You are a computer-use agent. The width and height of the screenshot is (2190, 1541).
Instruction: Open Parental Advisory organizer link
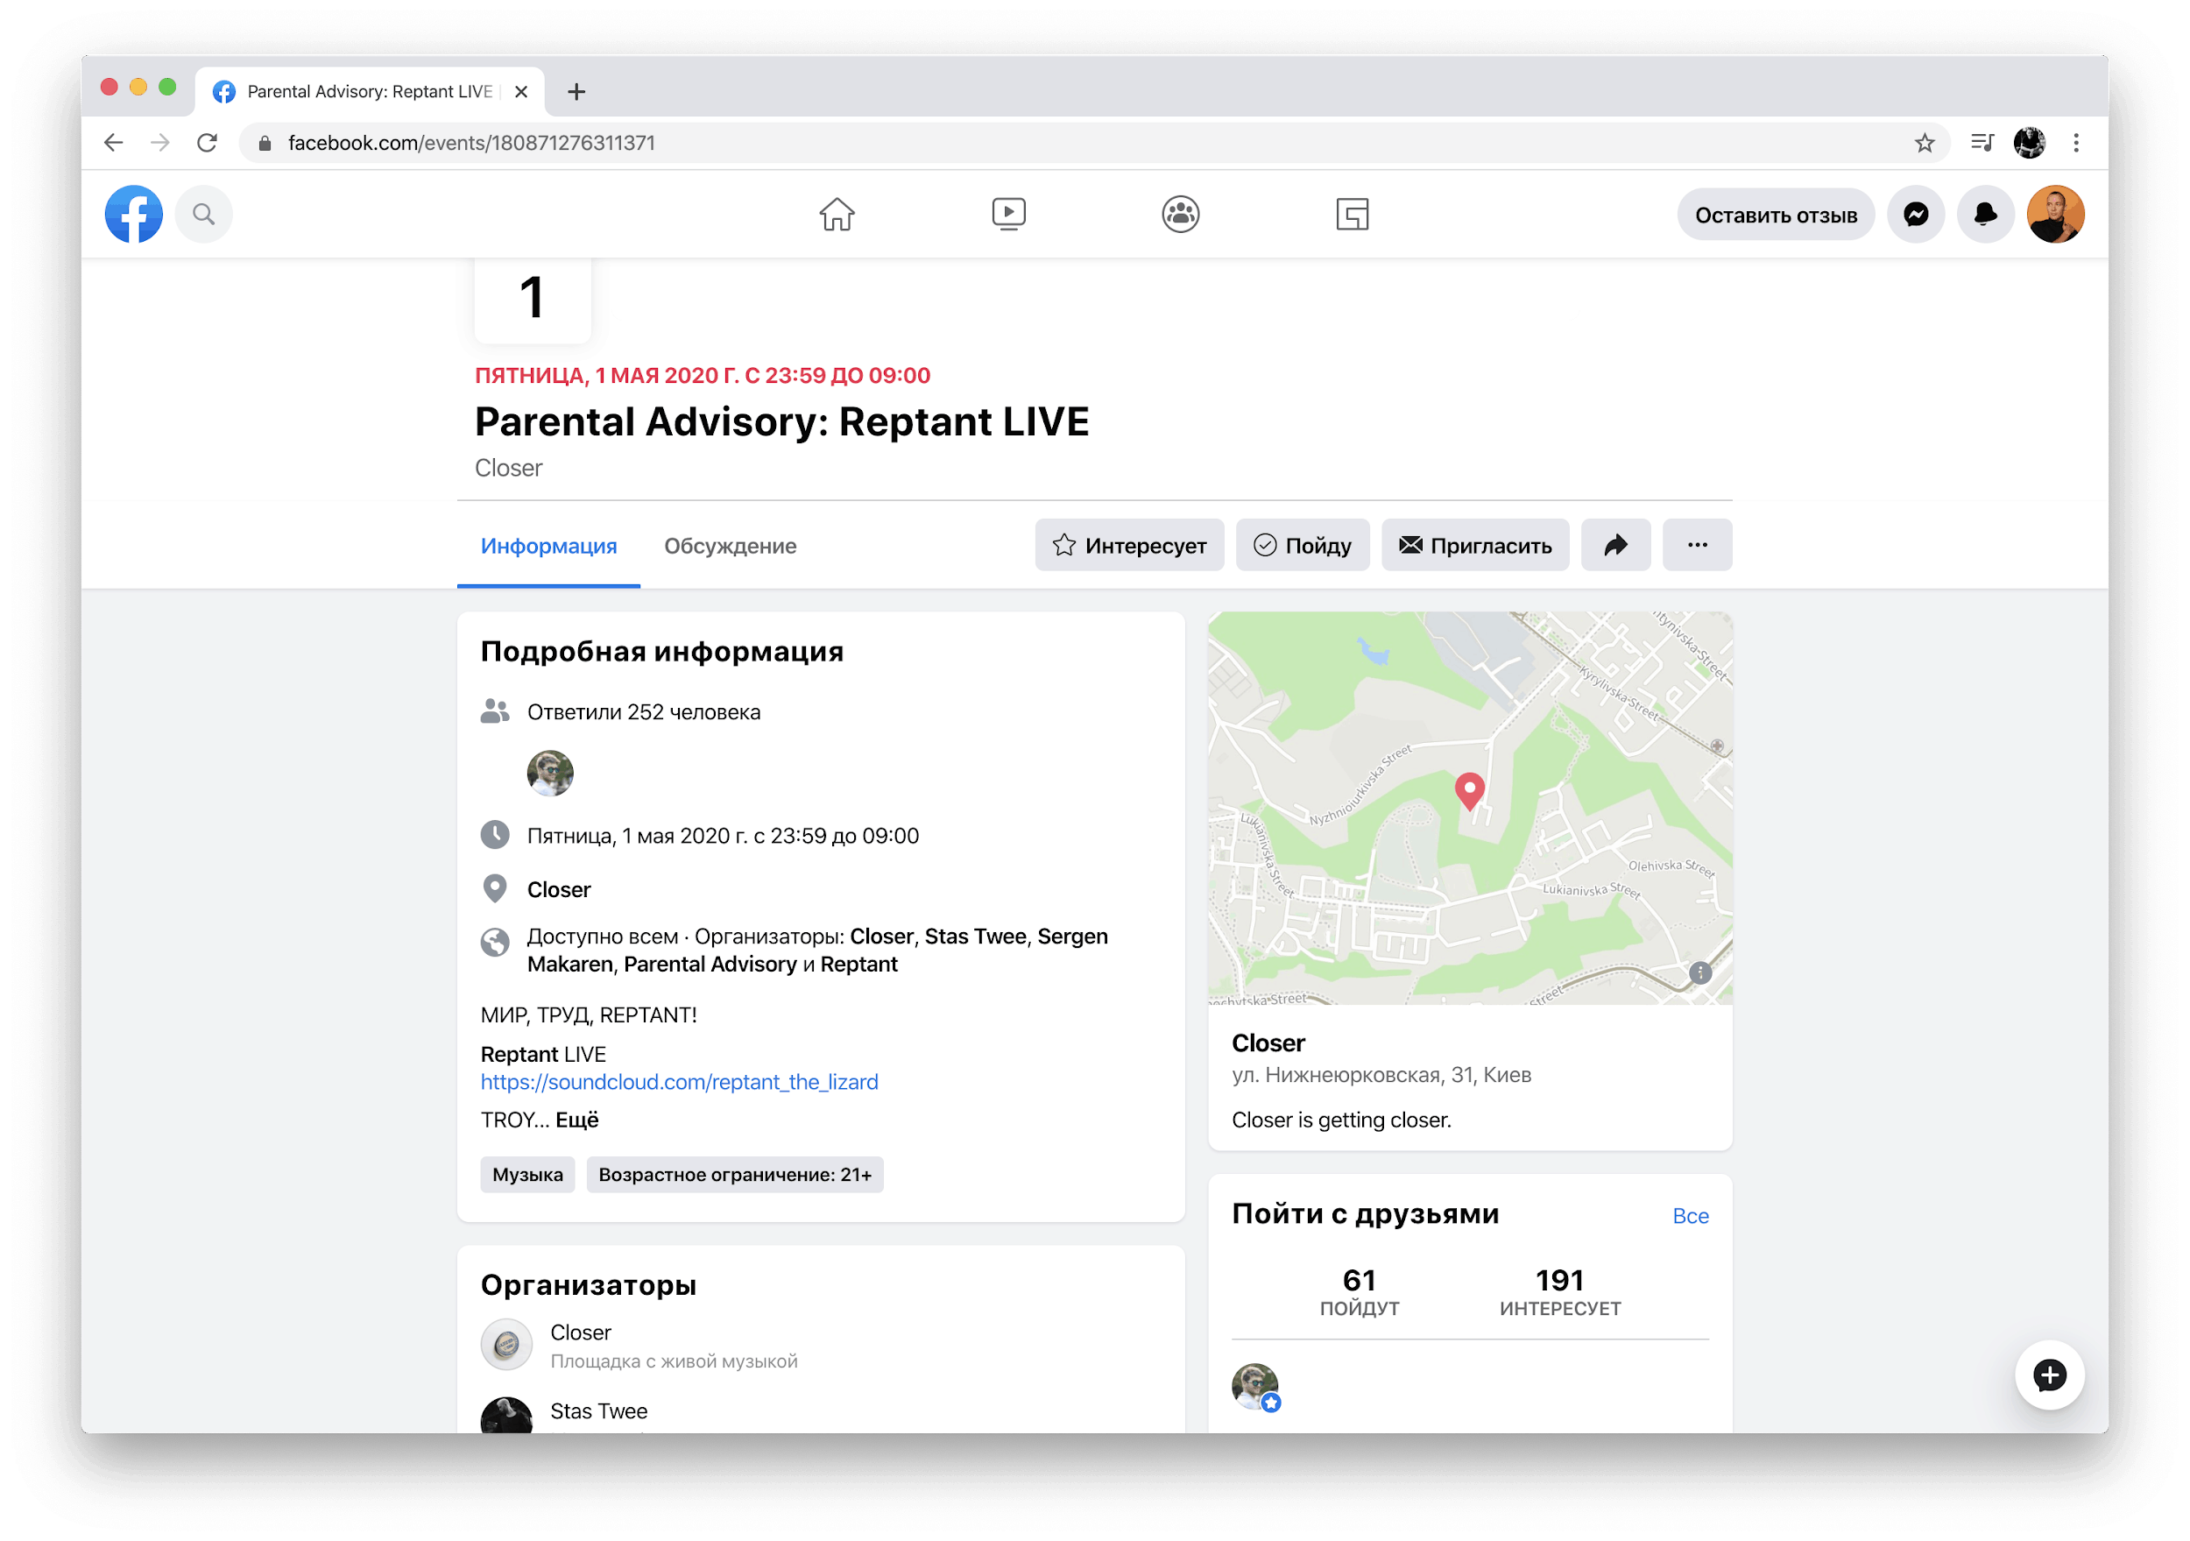coord(710,964)
